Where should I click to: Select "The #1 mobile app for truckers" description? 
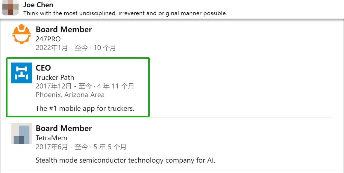click(x=85, y=108)
